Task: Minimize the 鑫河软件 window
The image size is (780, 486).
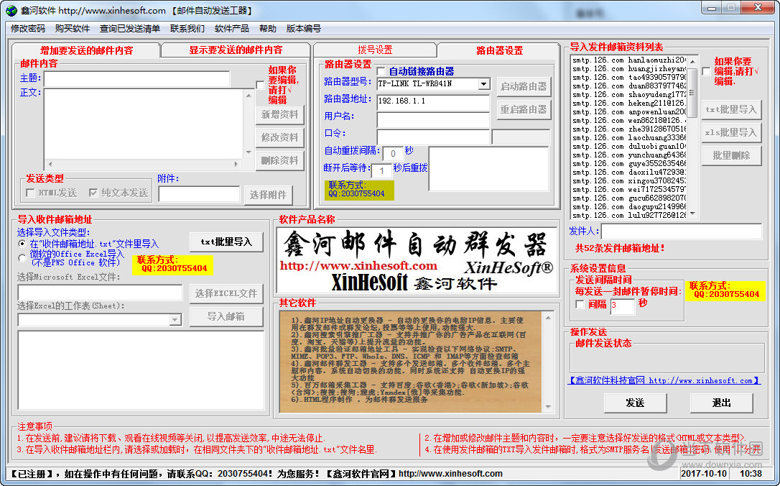Action: (712, 8)
